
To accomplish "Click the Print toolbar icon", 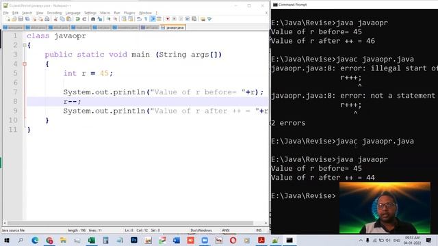I will (47, 19).
